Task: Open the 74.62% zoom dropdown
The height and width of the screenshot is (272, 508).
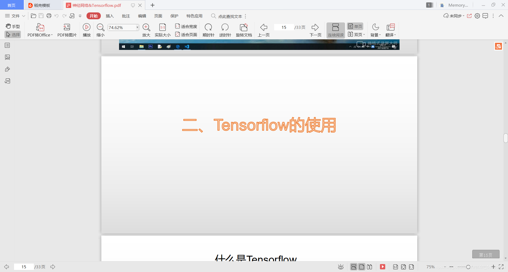Action: (137, 27)
